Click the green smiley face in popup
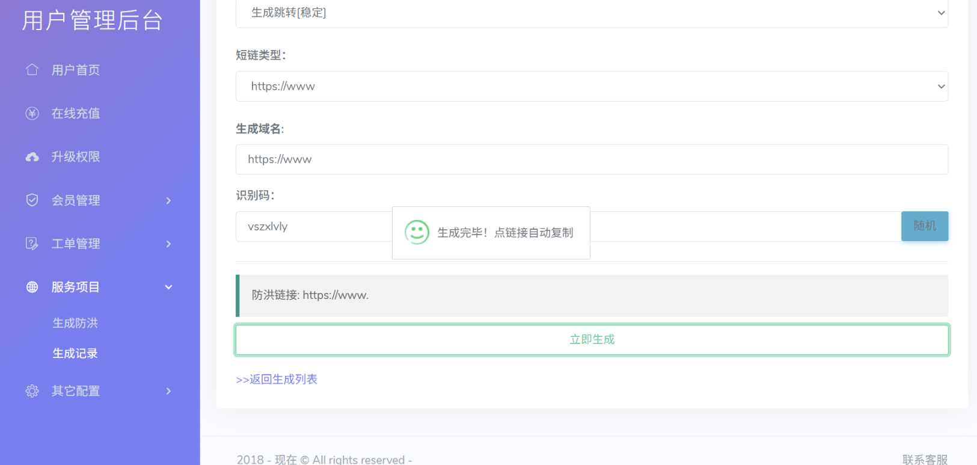Image resolution: width=977 pixels, height=465 pixels. [417, 232]
